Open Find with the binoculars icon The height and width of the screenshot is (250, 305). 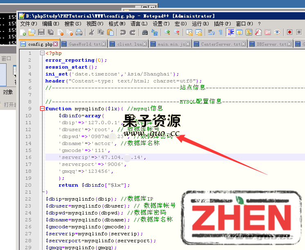pyautogui.click(x=145, y=32)
